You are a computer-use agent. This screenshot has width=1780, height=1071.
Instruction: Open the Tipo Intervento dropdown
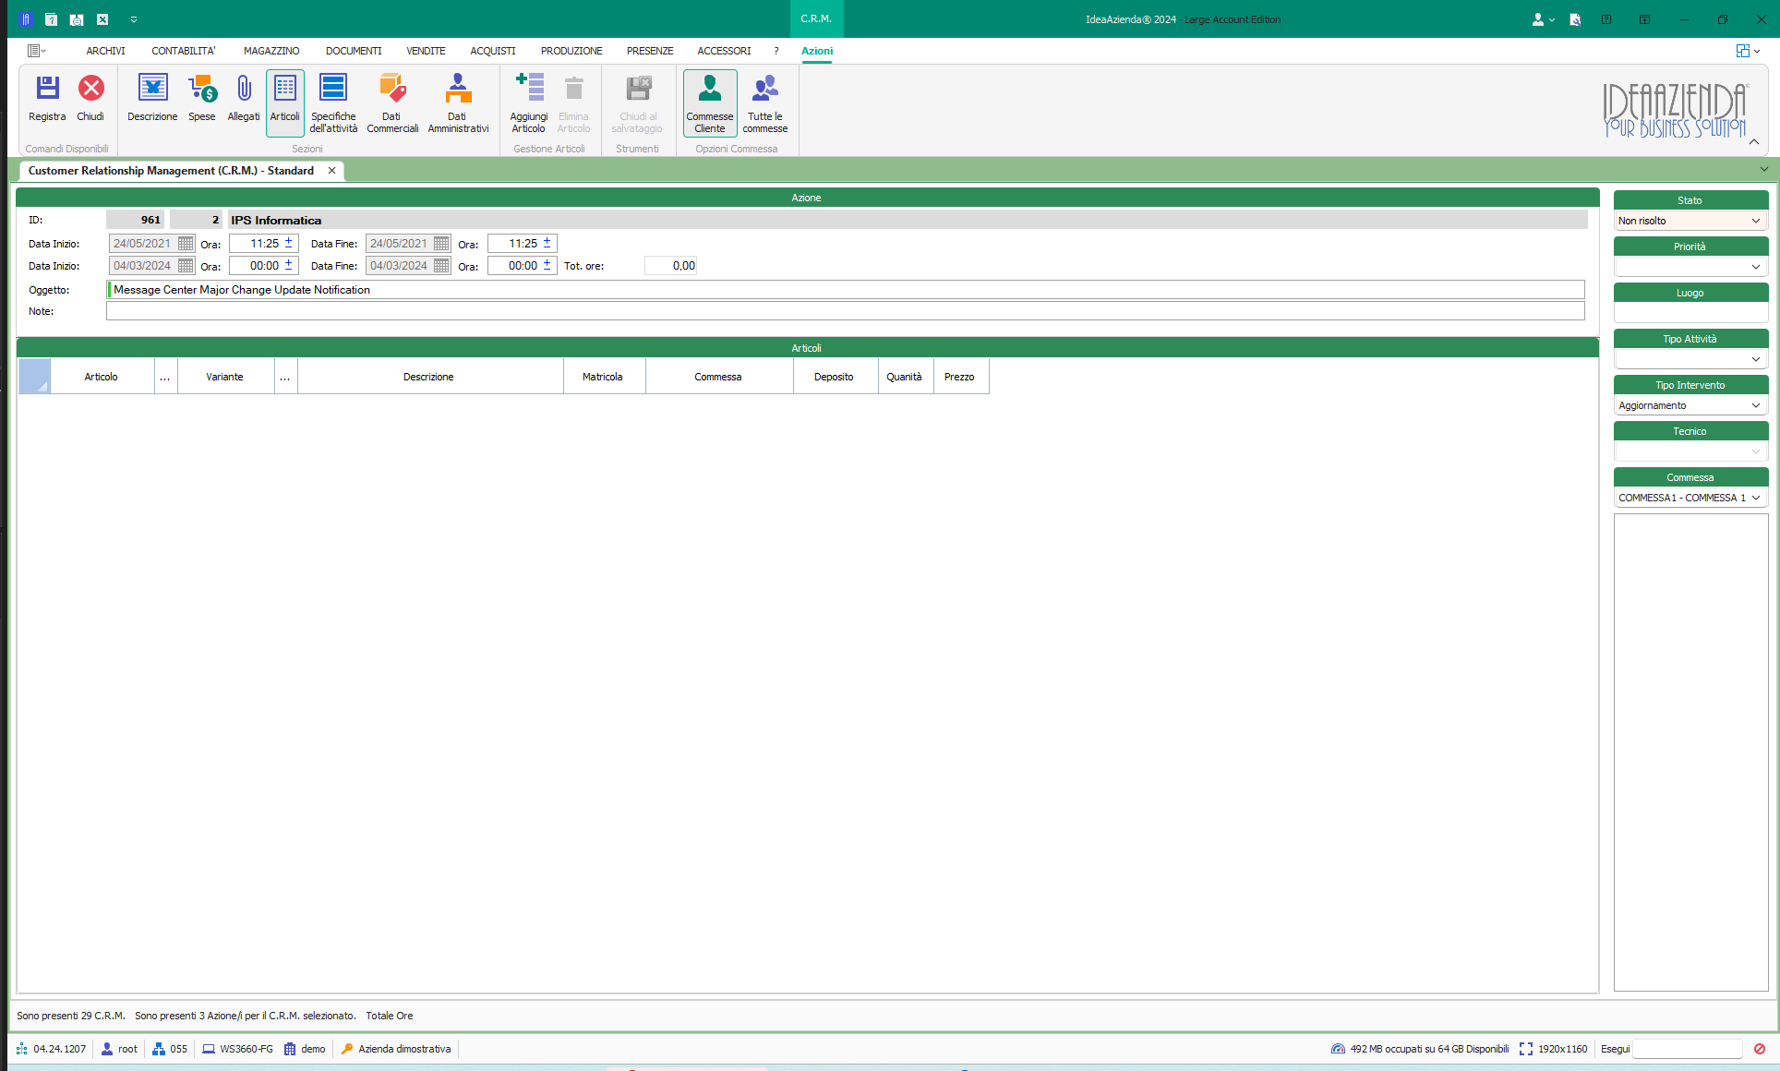click(1756, 405)
